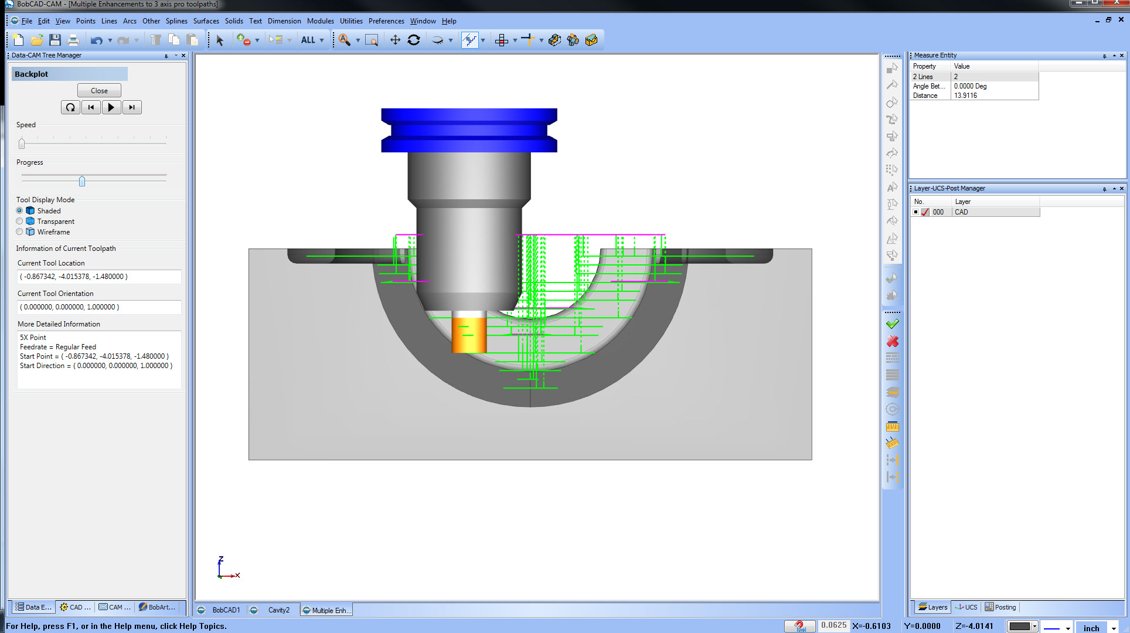
Task: Activate the Rotate view tool
Action: [414, 40]
